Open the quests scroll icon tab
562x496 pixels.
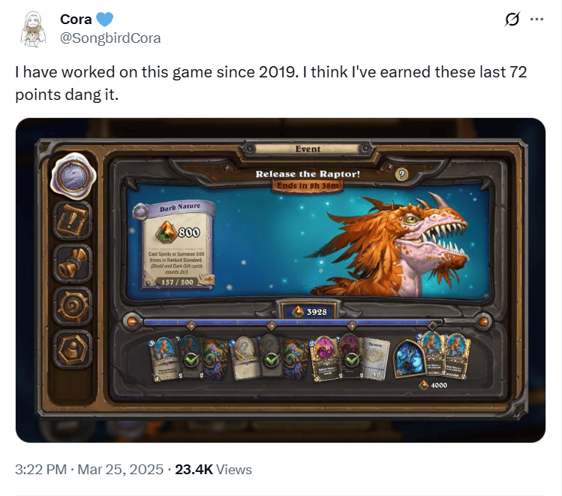73,220
